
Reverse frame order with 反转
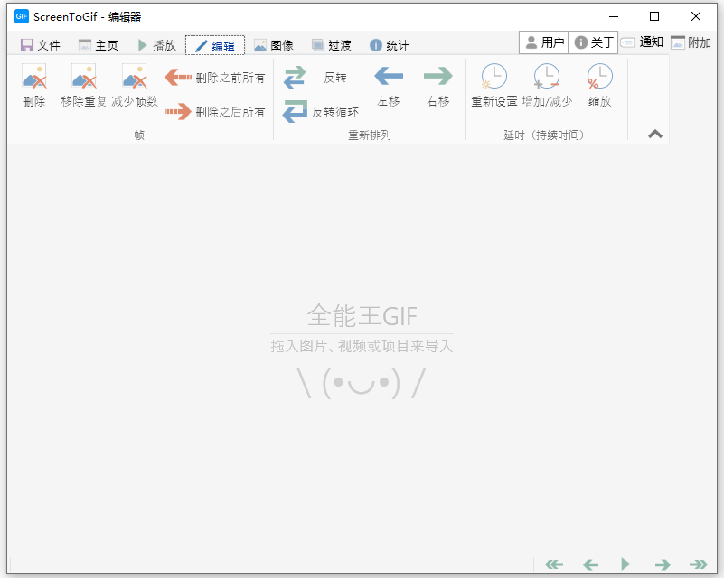click(315, 77)
